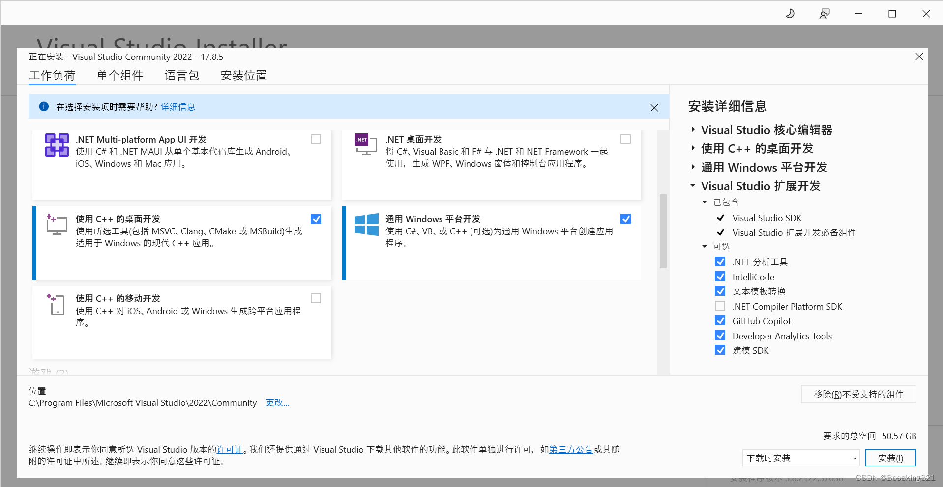943x487 pixels.
Task: Expand Visual Studio 核心编辑器 details
Action: (x=693, y=130)
